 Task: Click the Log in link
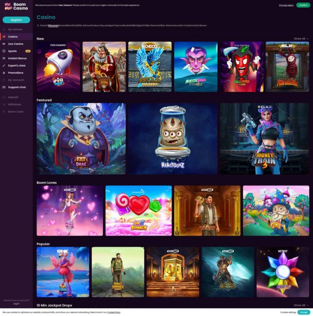tap(16, 304)
